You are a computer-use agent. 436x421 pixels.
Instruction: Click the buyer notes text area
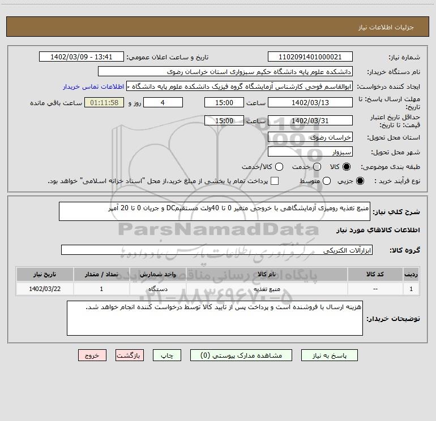pos(215,318)
